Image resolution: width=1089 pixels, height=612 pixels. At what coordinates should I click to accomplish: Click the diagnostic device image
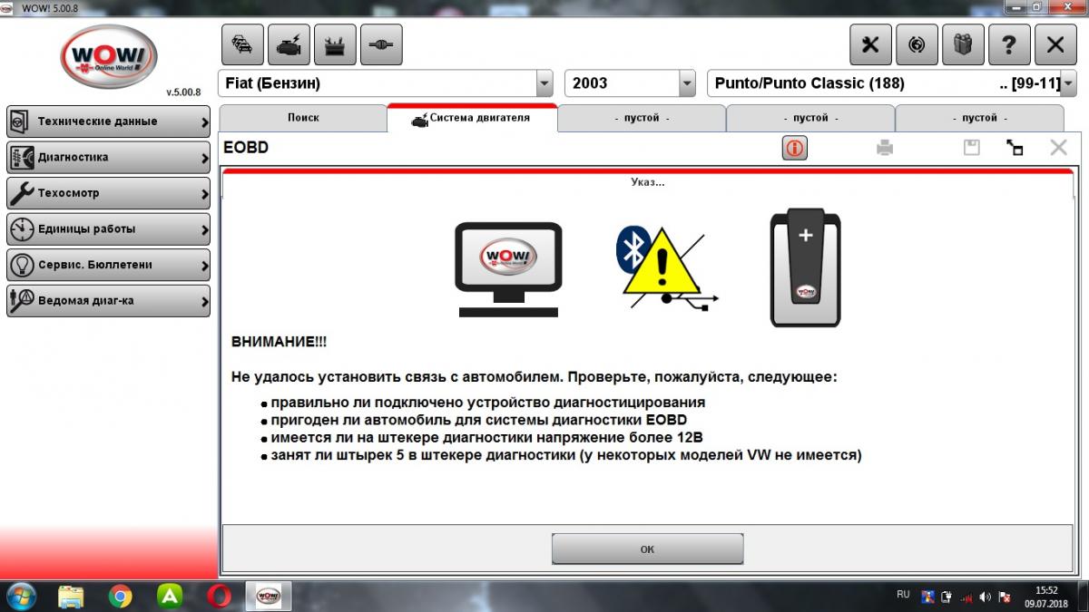(805, 268)
